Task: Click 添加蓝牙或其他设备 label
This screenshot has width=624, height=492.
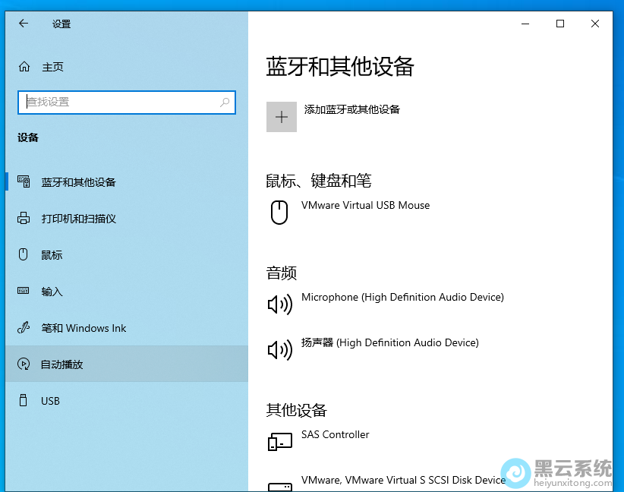Action: [x=351, y=109]
